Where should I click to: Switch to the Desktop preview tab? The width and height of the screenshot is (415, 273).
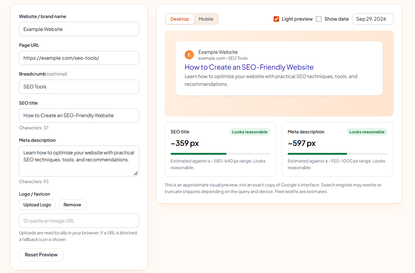tap(180, 19)
